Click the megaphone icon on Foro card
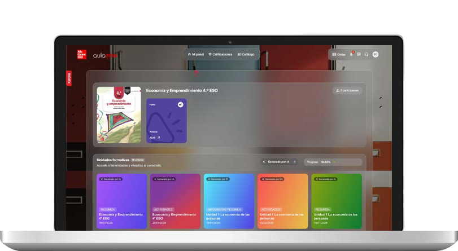458x251 pixels. point(181,104)
